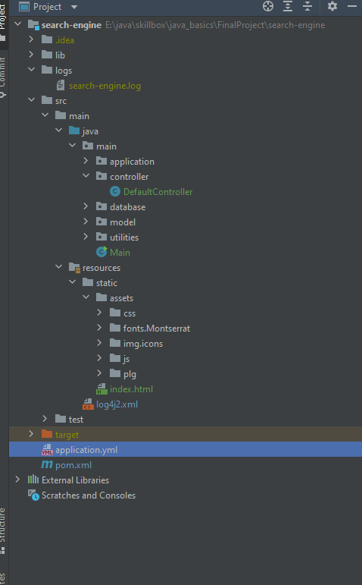This screenshot has height=585, width=362.
Task: Click the search-engine module icon
Action: [33, 25]
